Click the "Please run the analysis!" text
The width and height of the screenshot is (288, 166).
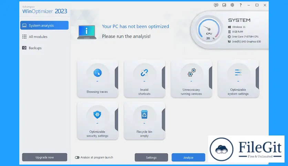(x=126, y=36)
